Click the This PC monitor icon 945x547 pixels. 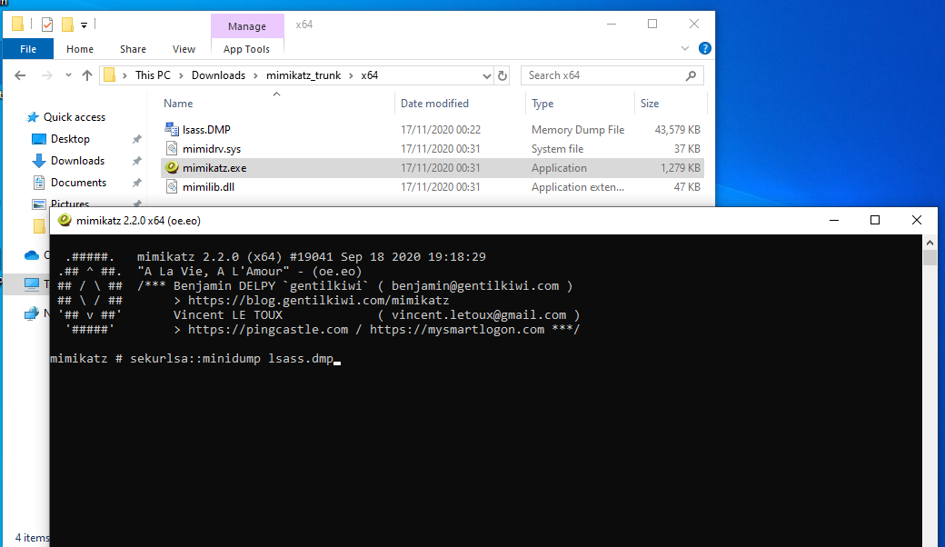coord(31,283)
